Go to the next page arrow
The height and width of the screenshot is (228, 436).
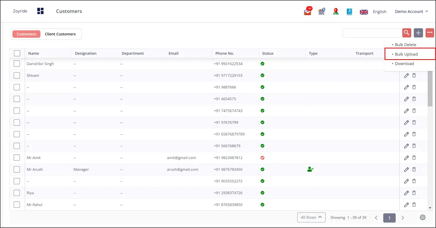click(x=403, y=218)
